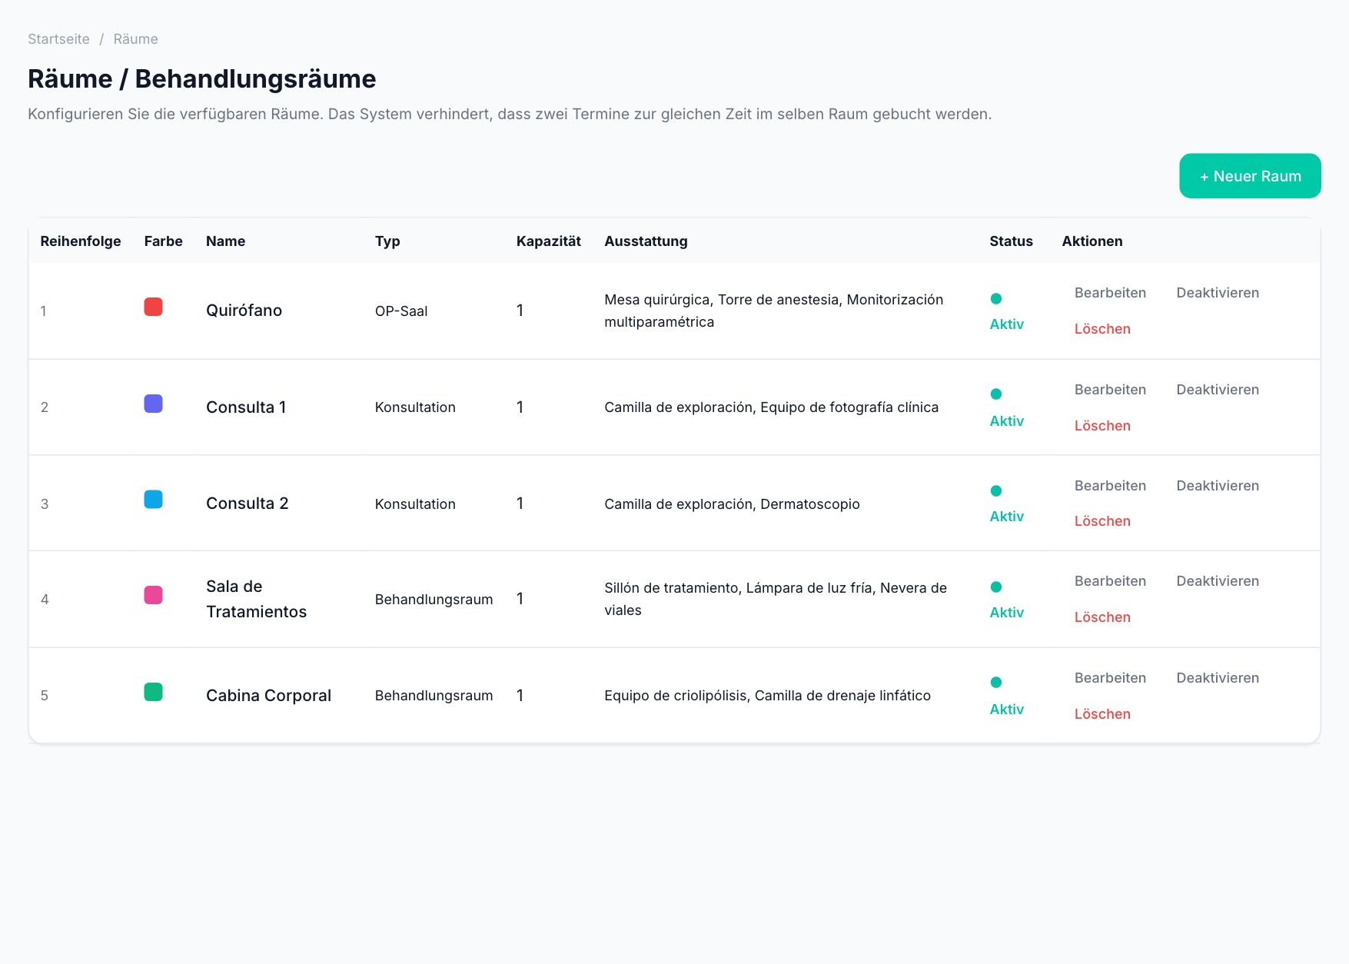Click the Sala de Tratamientos name
The width and height of the screenshot is (1349, 964).
pos(256,599)
